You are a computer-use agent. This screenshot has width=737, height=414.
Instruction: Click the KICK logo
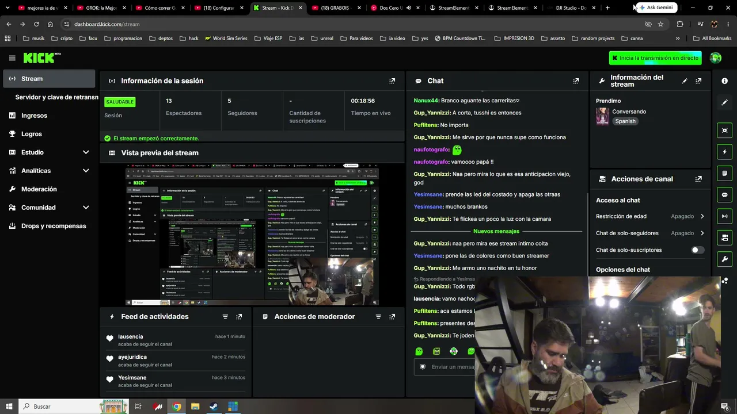pos(41,57)
